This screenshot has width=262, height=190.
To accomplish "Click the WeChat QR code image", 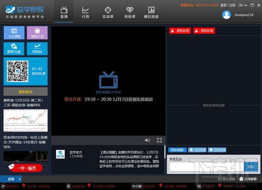I will (17, 71).
